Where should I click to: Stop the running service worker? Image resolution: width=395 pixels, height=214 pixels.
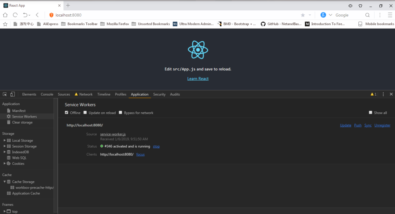pos(156,146)
